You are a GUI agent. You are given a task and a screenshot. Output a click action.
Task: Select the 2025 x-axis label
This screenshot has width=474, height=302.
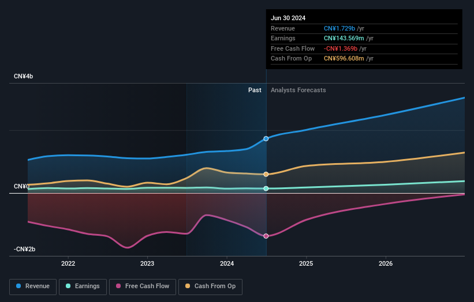tap(306, 264)
